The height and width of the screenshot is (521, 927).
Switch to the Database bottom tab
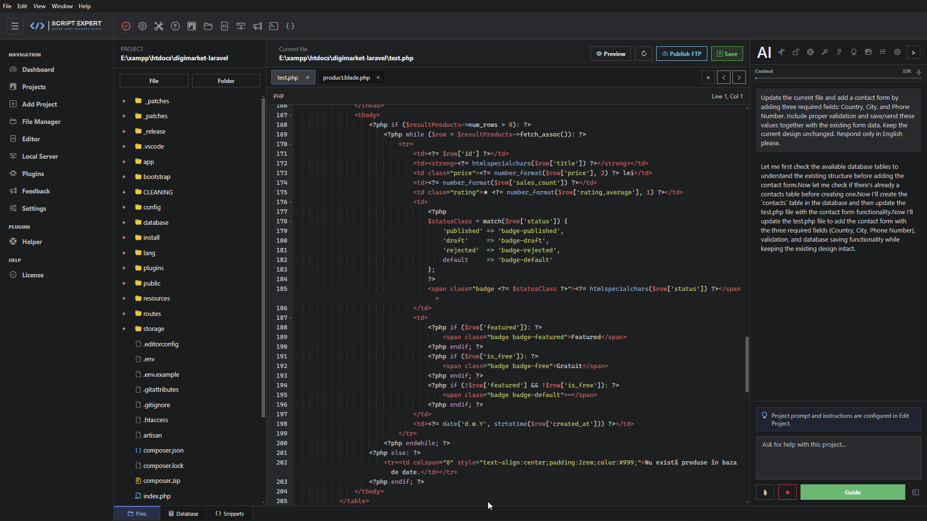click(183, 514)
